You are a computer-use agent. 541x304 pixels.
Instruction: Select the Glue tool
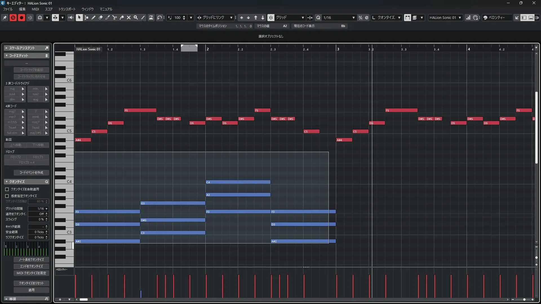click(122, 17)
